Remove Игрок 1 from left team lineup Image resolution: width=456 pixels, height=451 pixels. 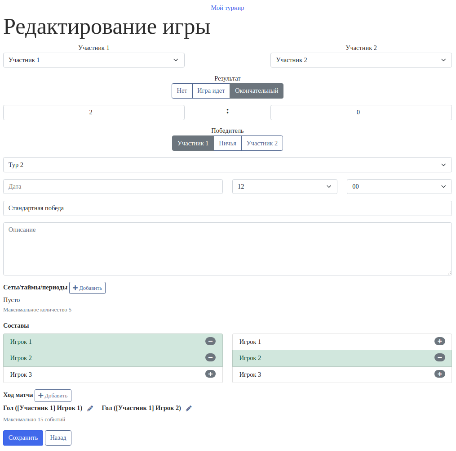[x=210, y=342]
